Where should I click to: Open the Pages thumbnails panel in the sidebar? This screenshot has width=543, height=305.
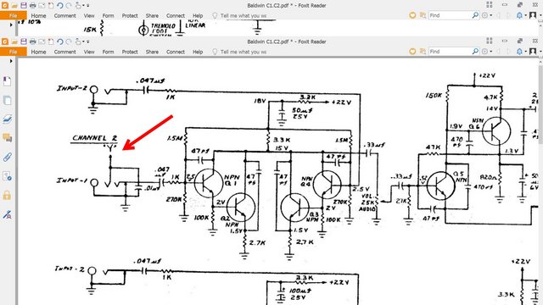pyautogui.click(x=7, y=100)
